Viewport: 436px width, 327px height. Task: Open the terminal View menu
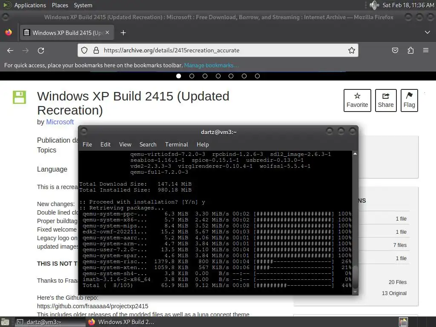(125, 145)
